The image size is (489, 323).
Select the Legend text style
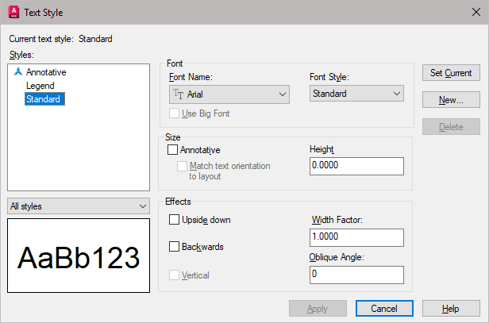(x=40, y=86)
